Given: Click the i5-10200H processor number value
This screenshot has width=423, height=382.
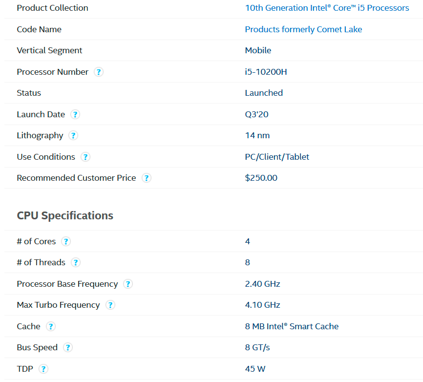Looking at the screenshot, I should pyautogui.click(x=266, y=72).
